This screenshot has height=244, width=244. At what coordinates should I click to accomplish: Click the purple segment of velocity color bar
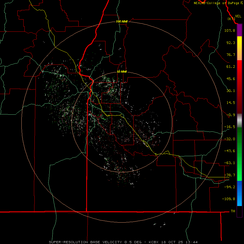(x=239, y=30)
